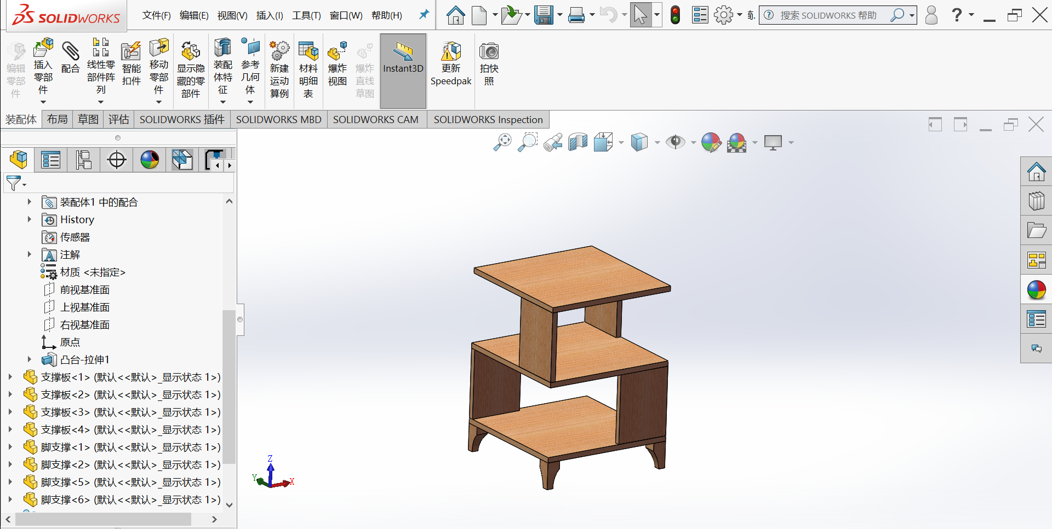Open the View Orientation dropdown arrow
1052x529 pixels.
pos(621,143)
